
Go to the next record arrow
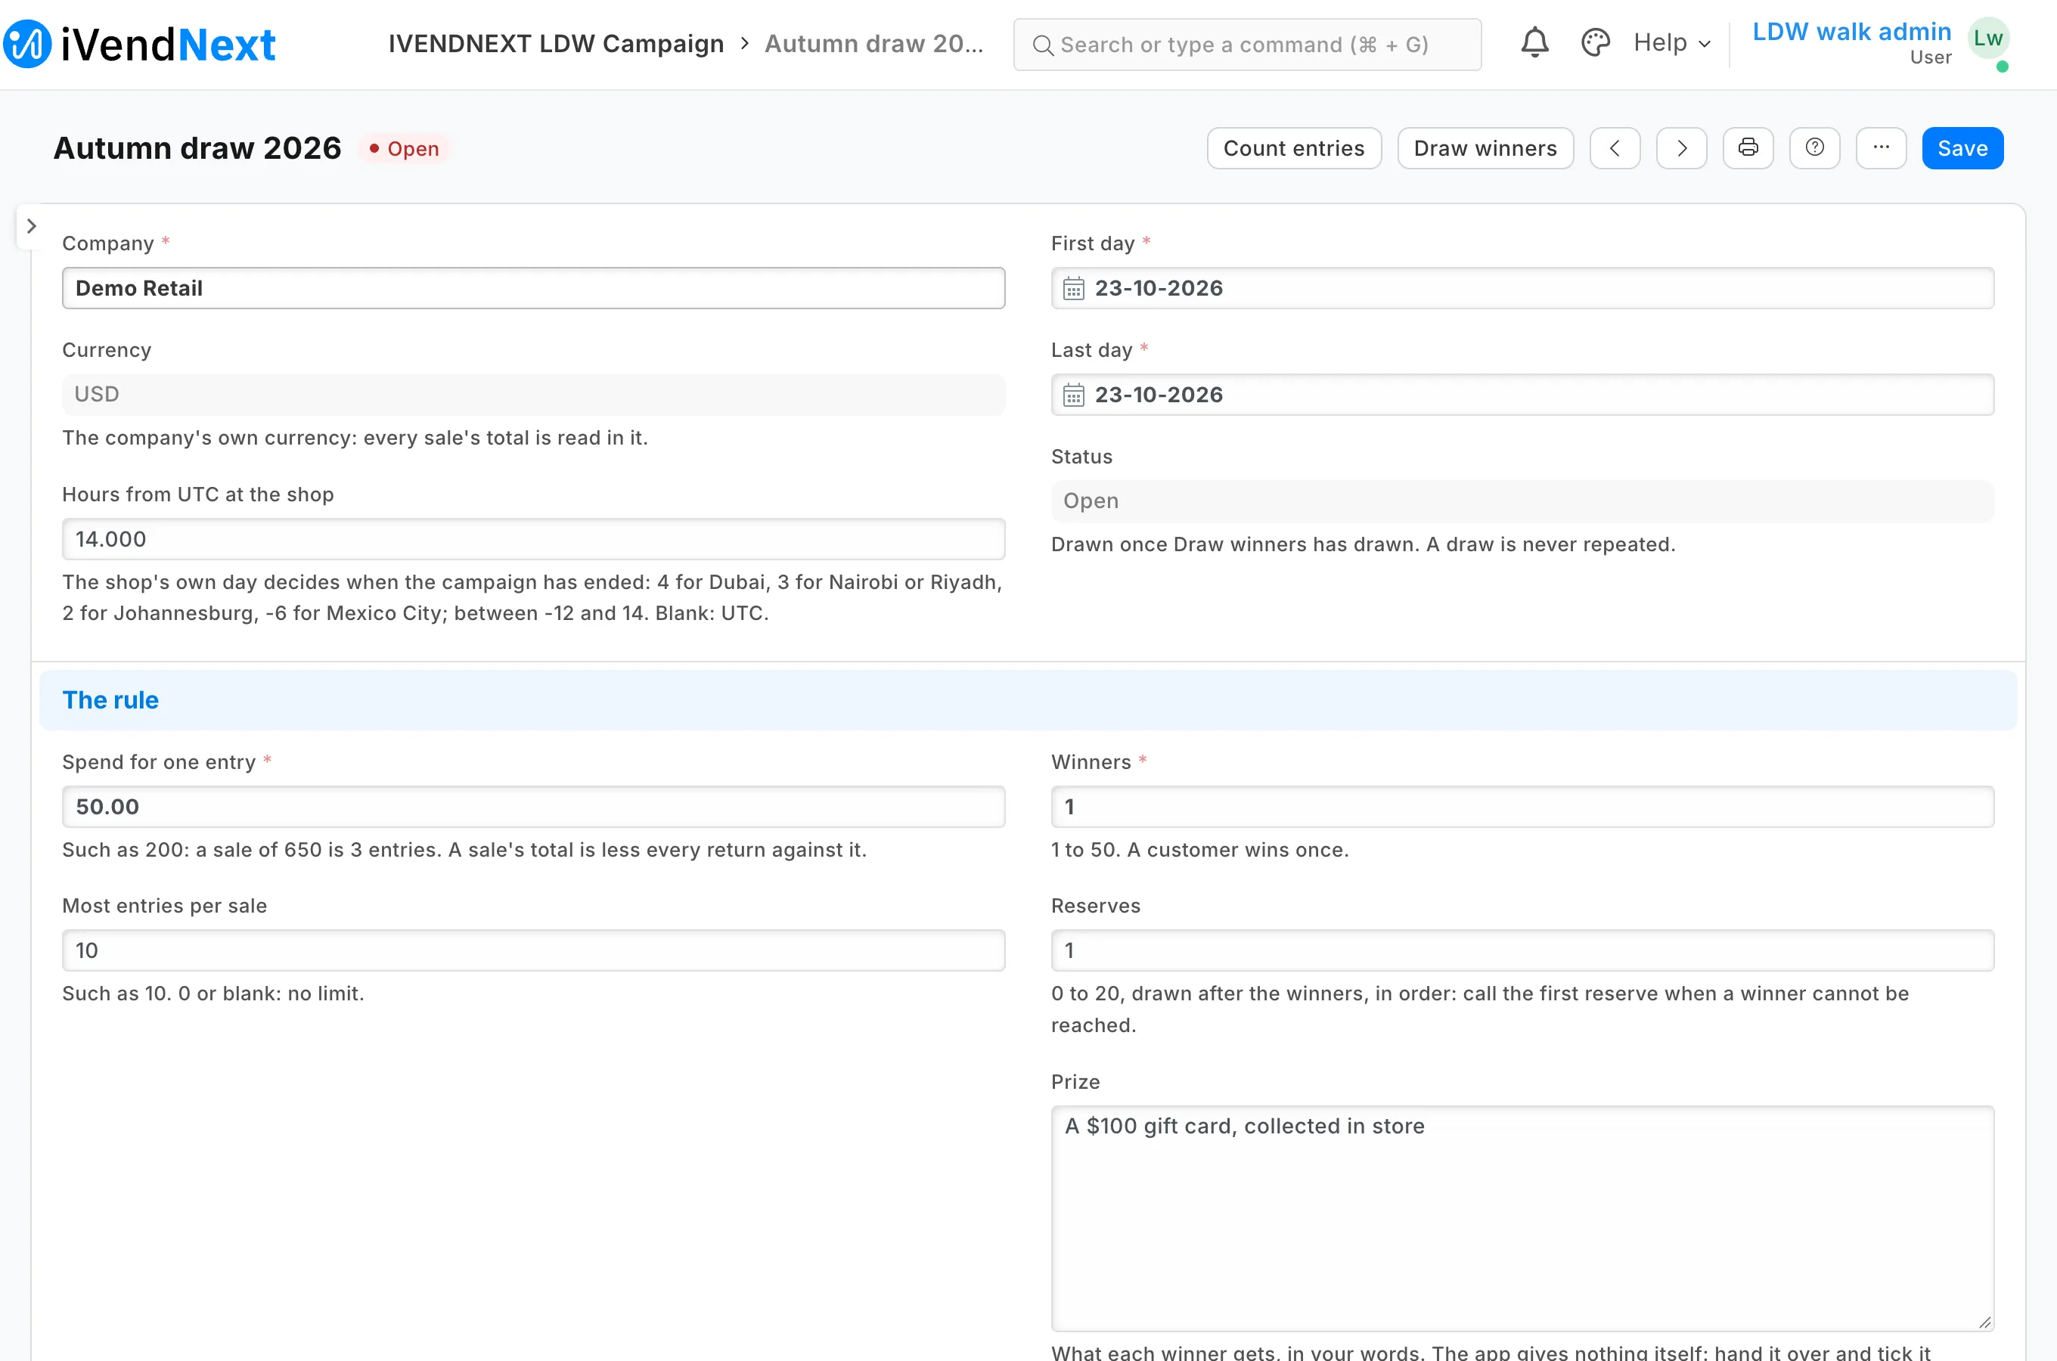click(x=1681, y=148)
